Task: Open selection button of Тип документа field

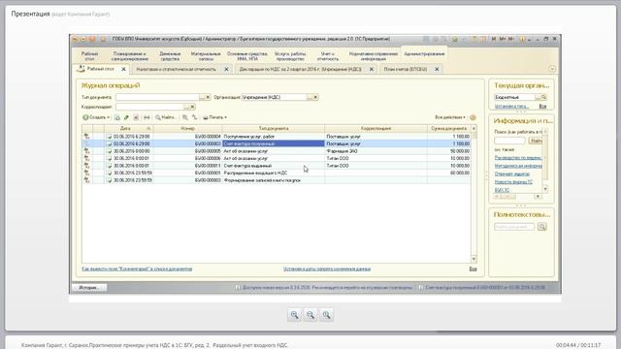Action: pos(202,97)
